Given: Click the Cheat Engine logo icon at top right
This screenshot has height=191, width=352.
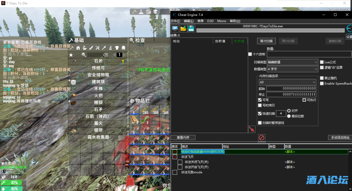Looking at the screenshot, I should [x=349, y=28].
